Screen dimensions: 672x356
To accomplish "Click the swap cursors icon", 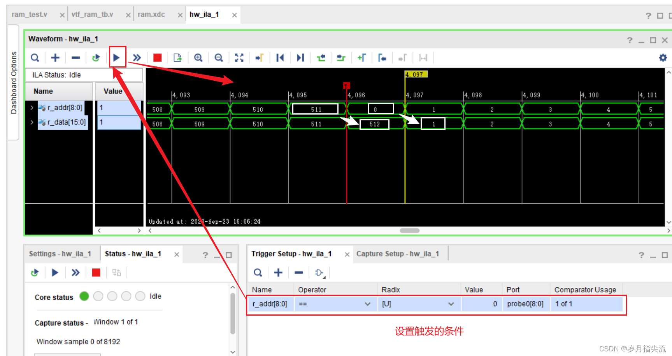I will coord(423,58).
